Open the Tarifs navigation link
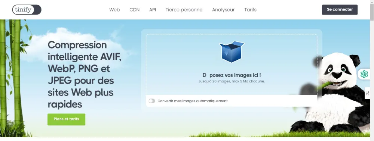This screenshot has height=141, width=374. (251, 10)
